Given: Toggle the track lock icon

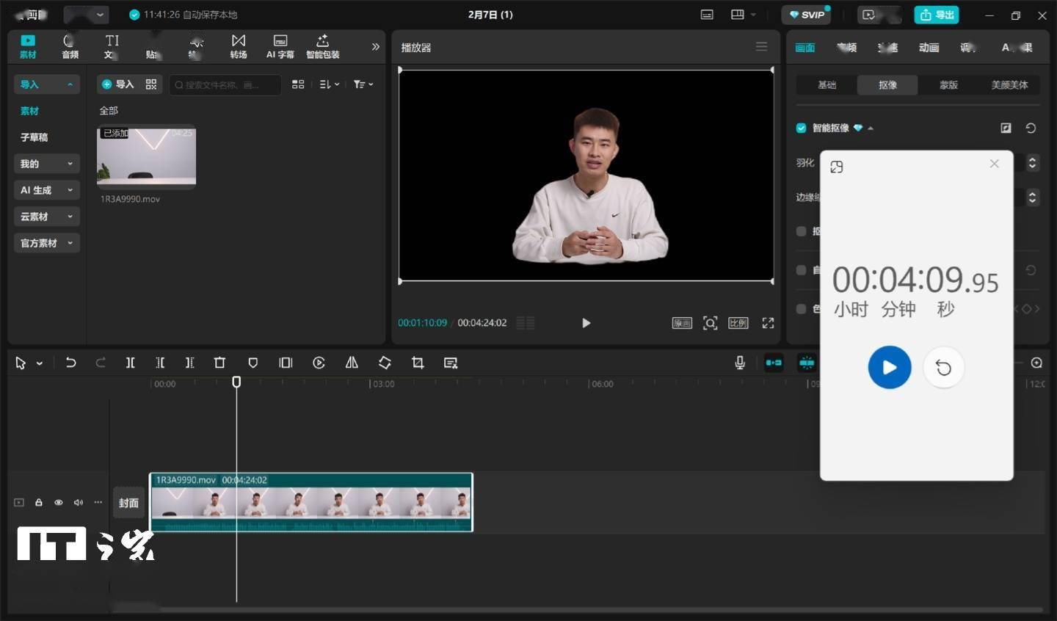Looking at the screenshot, I should click(x=39, y=503).
